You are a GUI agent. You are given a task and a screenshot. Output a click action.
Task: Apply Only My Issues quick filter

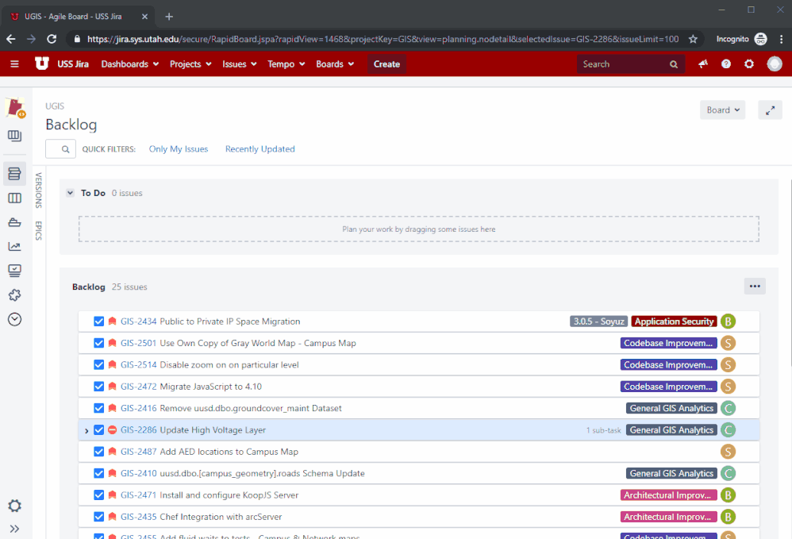pos(179,149)
